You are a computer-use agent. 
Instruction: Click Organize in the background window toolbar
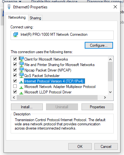pyautogui.click(x=12, y=1)
